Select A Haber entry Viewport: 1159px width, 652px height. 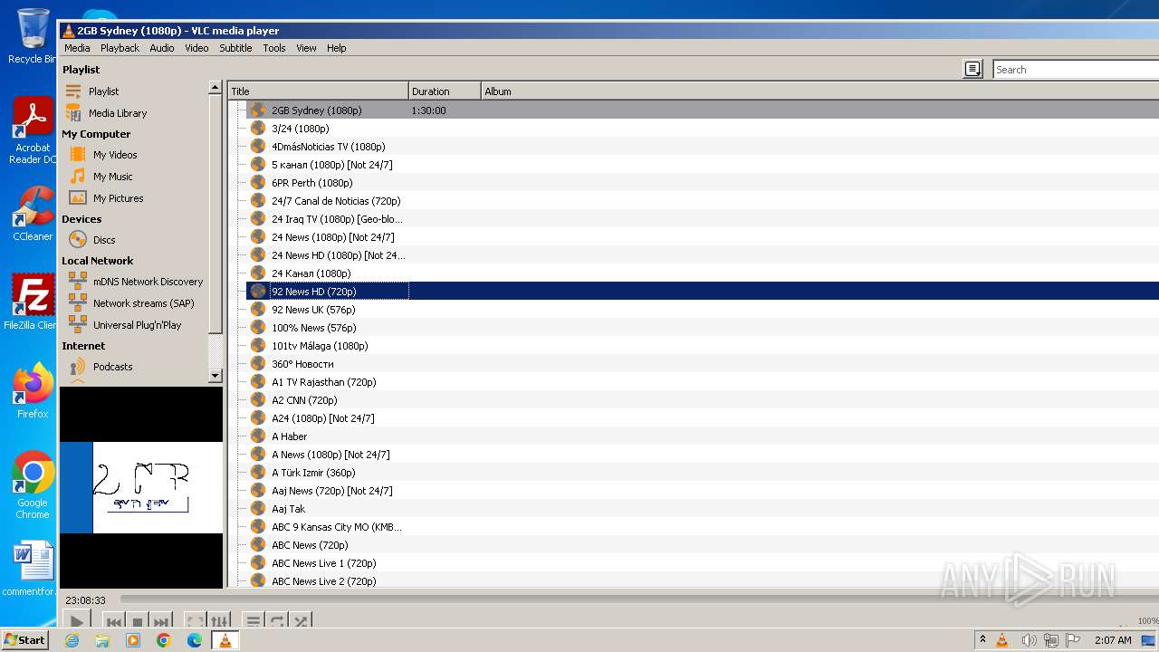pos(703,436)
